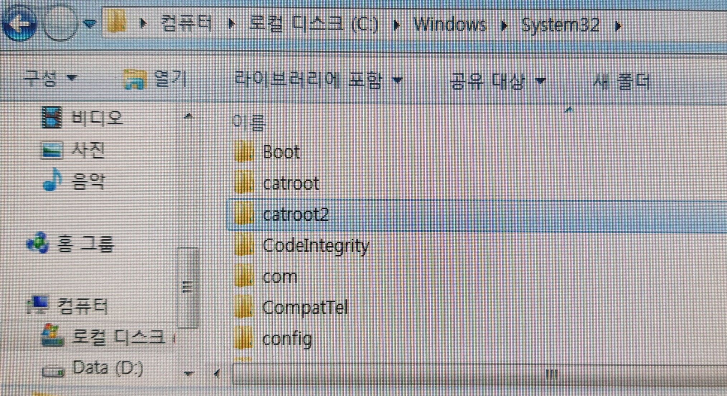Select the catroot2 folder name
The width and height of the screenshot is (727, 396).
click(296, 215)
